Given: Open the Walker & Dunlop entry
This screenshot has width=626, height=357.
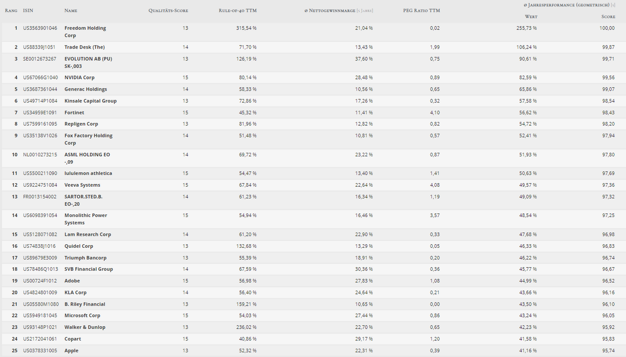Looking at the screenshot, I should click(85, 327).
